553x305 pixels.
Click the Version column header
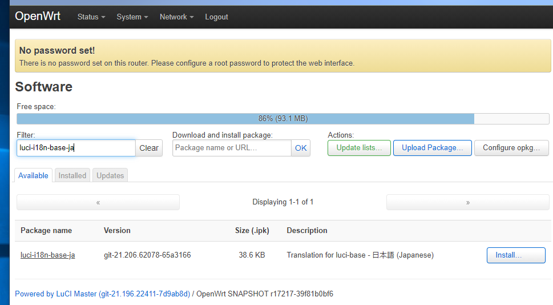click(117, 231)
